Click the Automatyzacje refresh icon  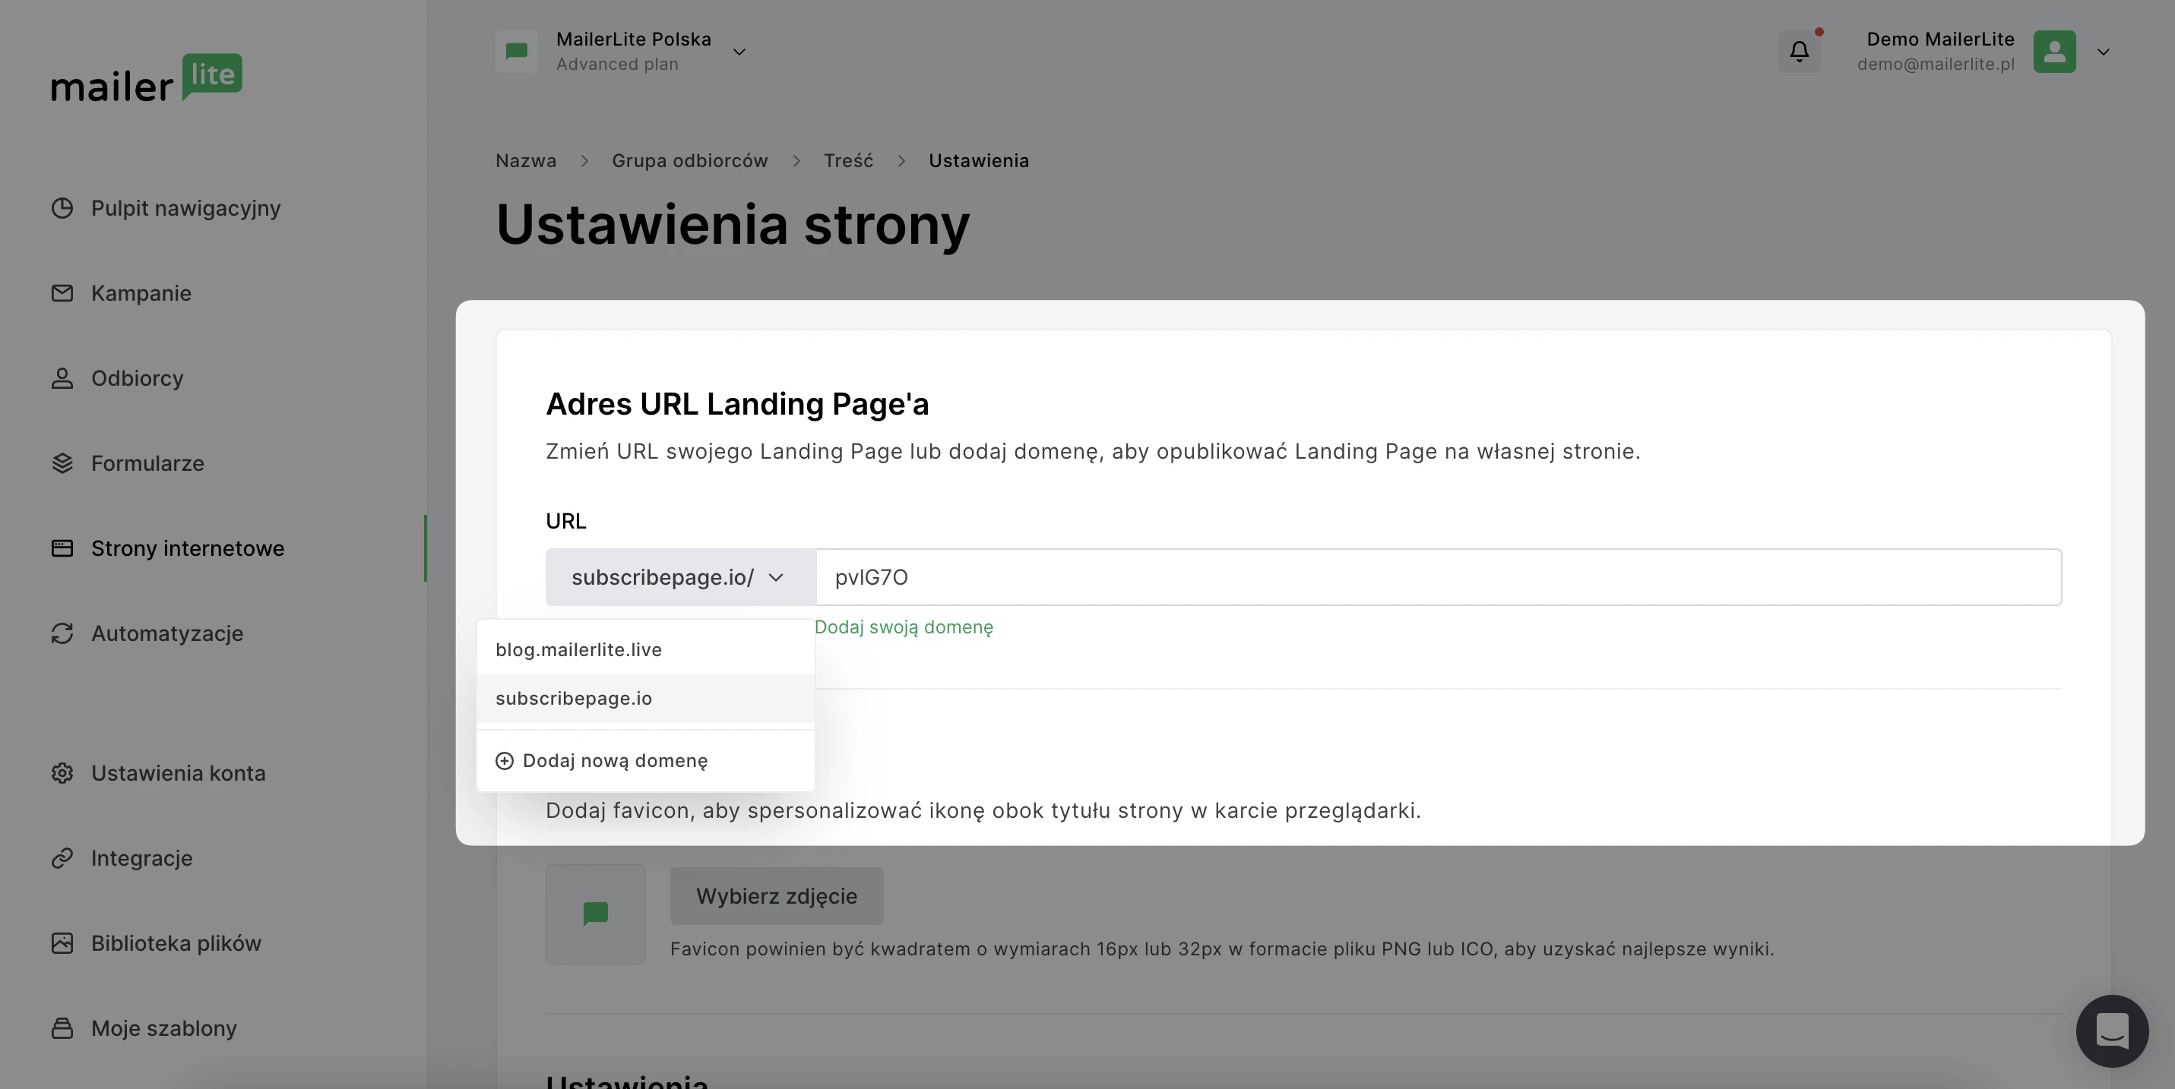[x=62, y=633]
